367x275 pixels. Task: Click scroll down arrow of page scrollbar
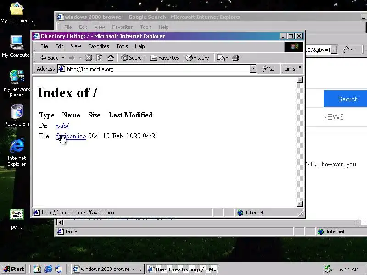[300, 203]
